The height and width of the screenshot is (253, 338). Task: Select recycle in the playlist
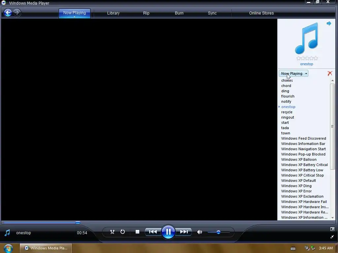point(287,112)
